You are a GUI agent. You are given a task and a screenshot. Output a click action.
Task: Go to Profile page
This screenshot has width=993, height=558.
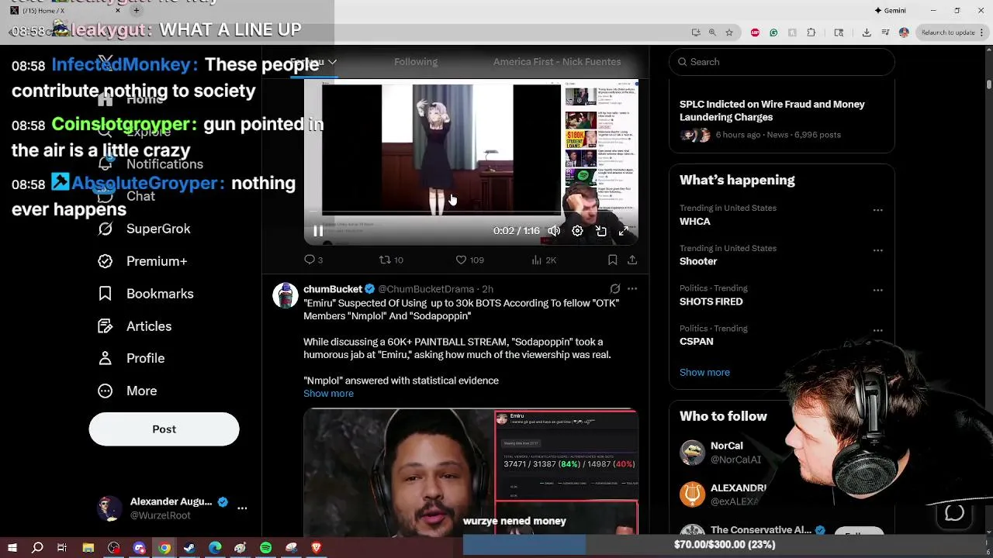pos(132,358)
